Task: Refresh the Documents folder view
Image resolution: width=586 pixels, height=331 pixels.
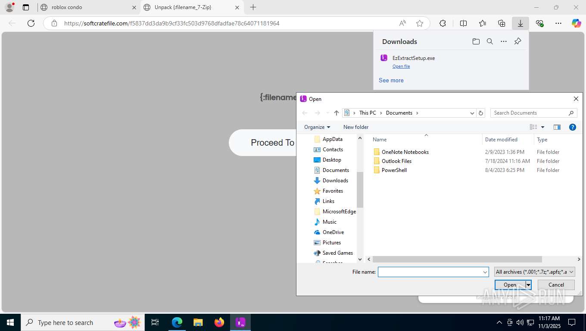Action: [x=481, y=113]
